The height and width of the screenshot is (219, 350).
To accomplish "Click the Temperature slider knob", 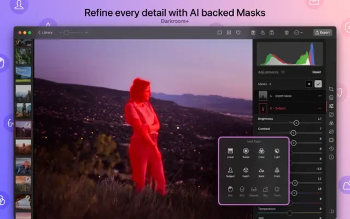I will pyautogui.click(x=290, y=213).
